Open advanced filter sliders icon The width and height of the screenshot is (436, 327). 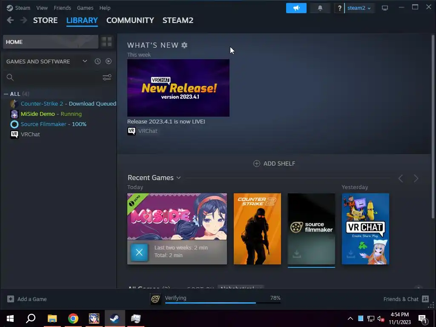[x=107, y=77]
